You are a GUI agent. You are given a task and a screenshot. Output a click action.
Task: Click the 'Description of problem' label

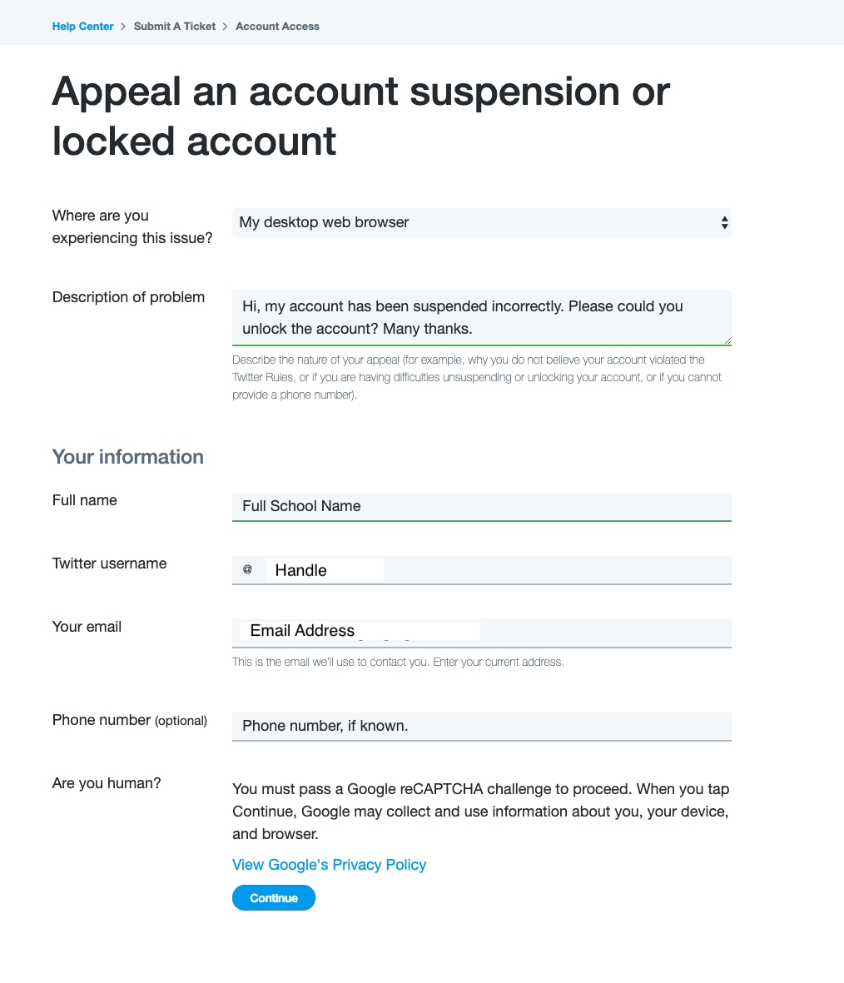click(x=128, y=297)
